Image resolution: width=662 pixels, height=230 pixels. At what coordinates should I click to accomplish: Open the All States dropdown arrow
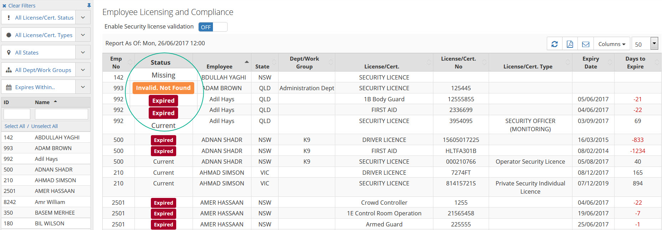83,52
